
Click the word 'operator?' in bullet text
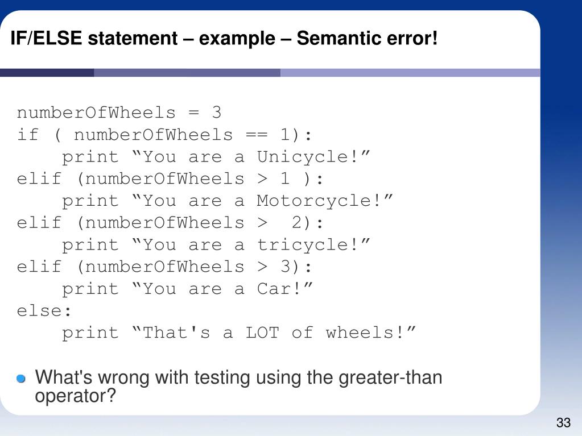point(75,396)
